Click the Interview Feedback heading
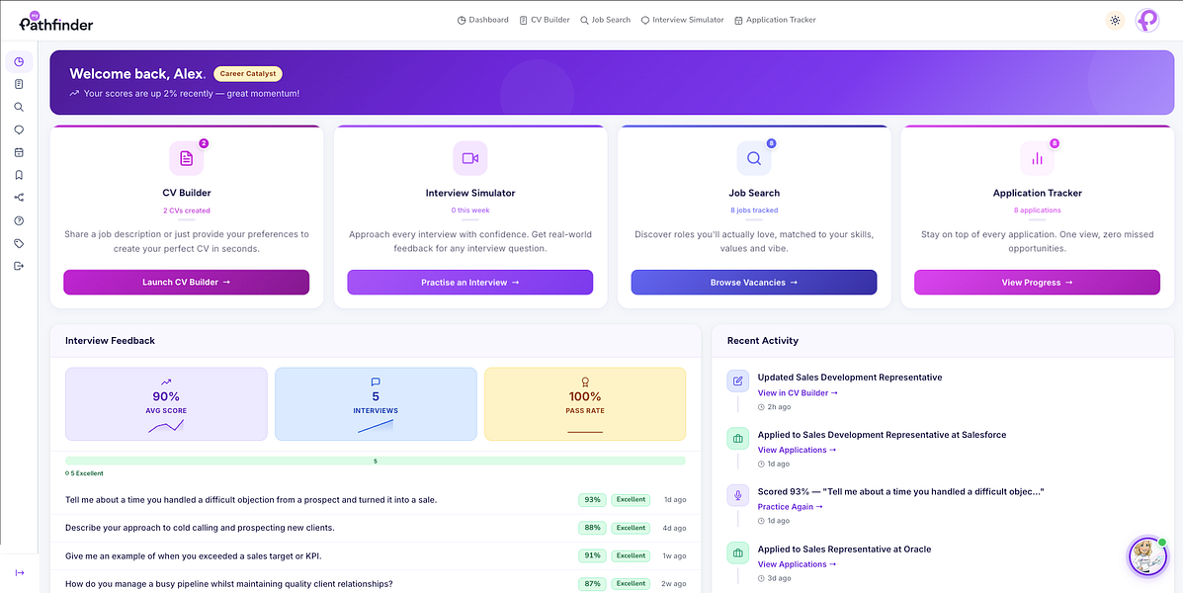The image size is (1183, 593). pyautogui.click(x=110, y=341)
